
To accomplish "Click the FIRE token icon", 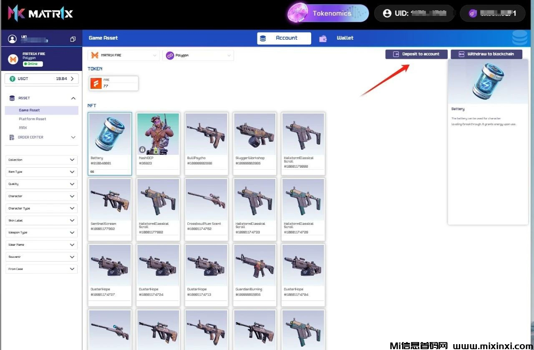I will [96, 83].
